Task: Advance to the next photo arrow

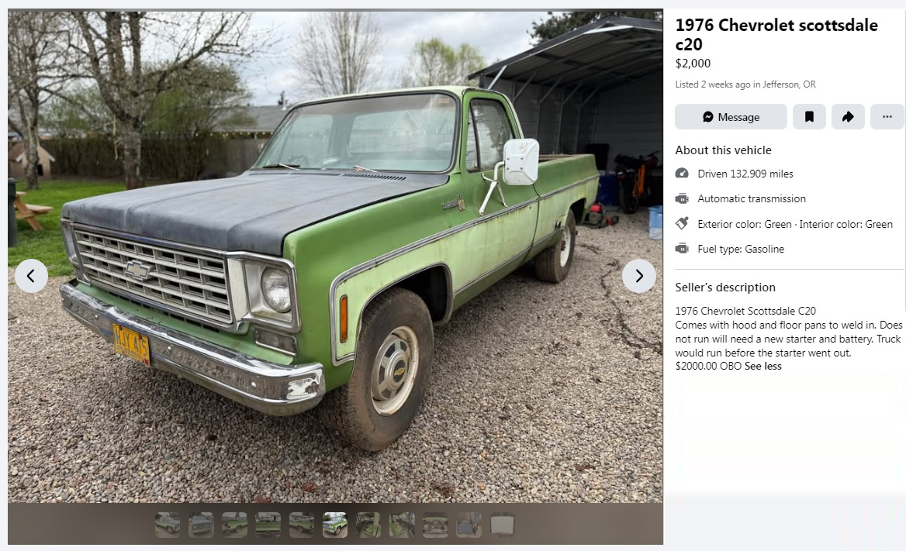Action: (639, 276)
